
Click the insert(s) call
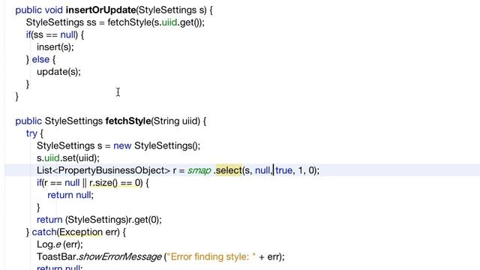[x=55, y=47]
